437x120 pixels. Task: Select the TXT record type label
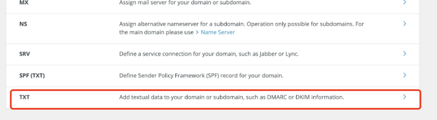pyautogui.click(x=24, y=97)
